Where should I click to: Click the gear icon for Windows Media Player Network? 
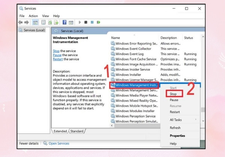click(113, 95)
